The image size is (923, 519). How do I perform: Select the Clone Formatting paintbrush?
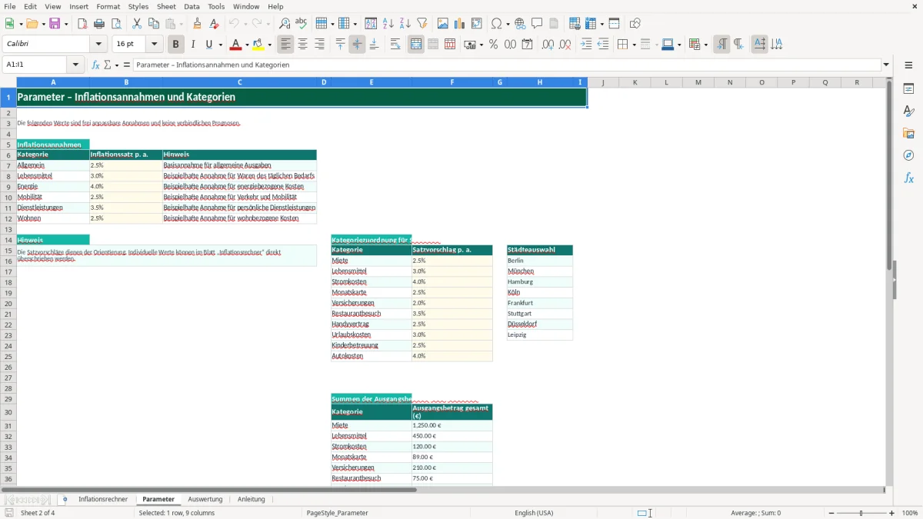pyautogui.click(x=198, y=24)
